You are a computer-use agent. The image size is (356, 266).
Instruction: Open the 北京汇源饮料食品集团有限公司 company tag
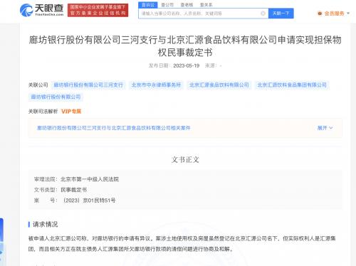pos(292,85)
